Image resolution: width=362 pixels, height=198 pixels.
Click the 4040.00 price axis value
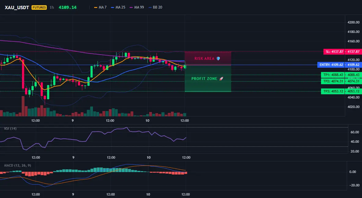click(x=353, y=97)
